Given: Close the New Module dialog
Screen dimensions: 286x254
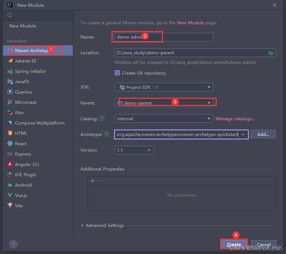Looking at the screenshot, I should 275,5.
